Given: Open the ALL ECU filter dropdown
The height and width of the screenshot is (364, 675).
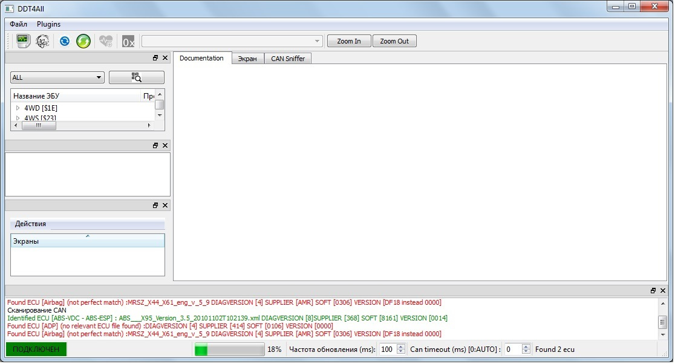Looking at the screenshot, I should pyautogui.click(x=57, y=77).
